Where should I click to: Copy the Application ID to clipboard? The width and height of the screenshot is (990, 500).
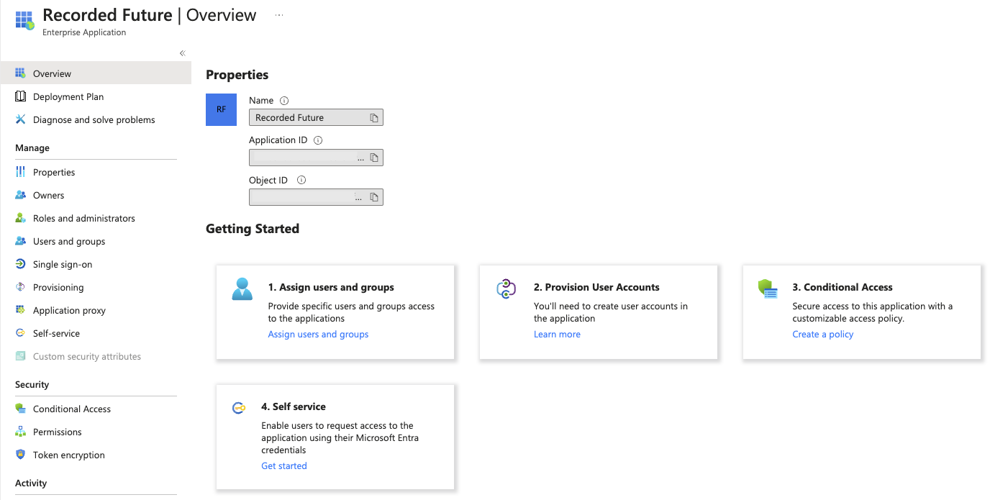[x=374, y=158]
